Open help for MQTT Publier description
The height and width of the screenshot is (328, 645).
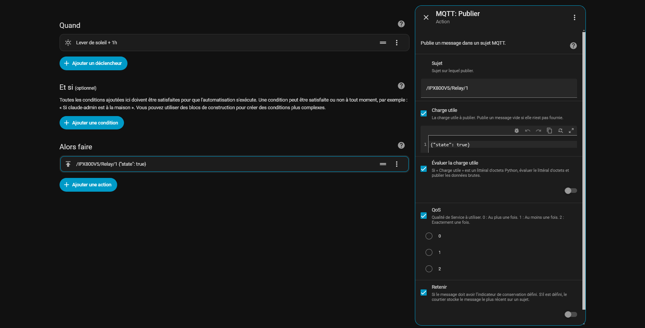[573, 46]
